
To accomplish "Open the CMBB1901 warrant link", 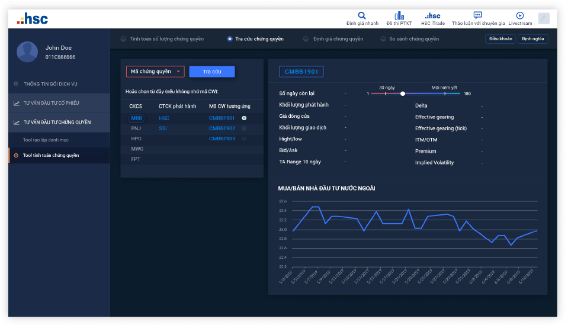I will 222,118.
